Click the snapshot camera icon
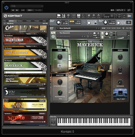The width and height of the screenshot is (135, 137). point(95,33)
